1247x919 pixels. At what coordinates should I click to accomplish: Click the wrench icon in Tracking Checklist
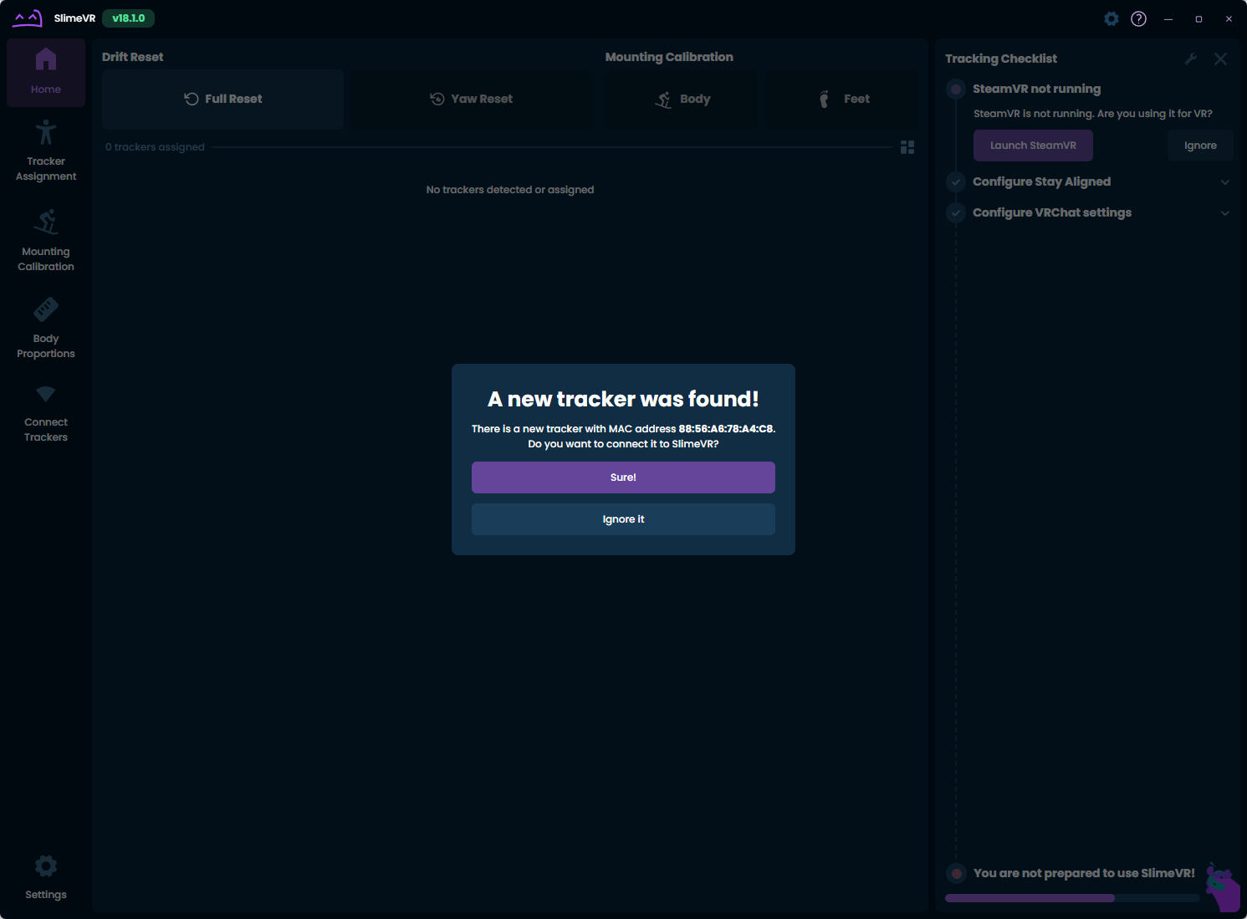coord(1191,59)
